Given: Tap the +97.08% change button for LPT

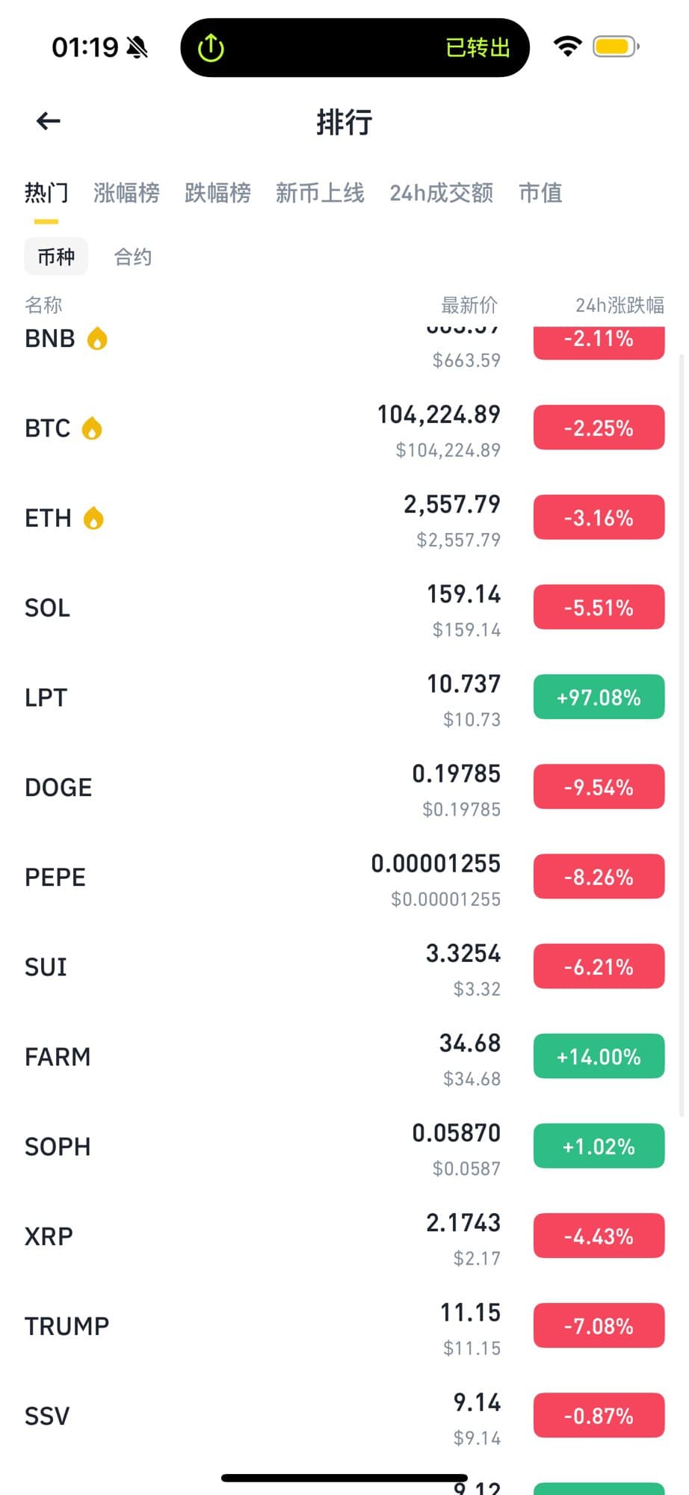Looking at the screenshot, I should (599, 697).
